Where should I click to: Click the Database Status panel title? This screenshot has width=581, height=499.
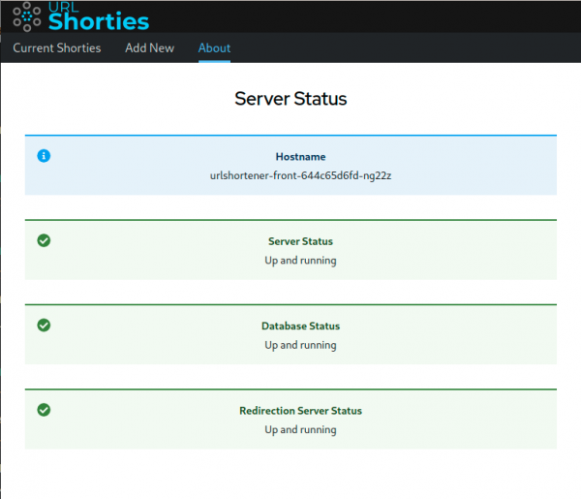(x=300, y=327)
